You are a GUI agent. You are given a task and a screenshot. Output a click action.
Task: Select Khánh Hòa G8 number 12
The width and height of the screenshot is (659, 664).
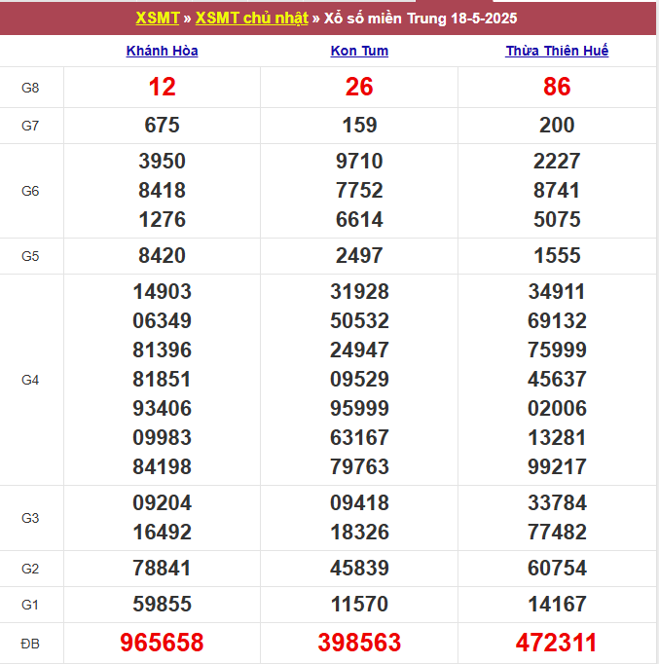coord(163,87)
